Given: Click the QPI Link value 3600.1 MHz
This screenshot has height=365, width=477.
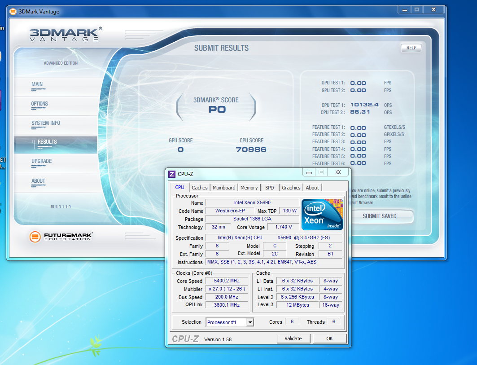Looking at the screenshot, I should click(x=227, y=305).
